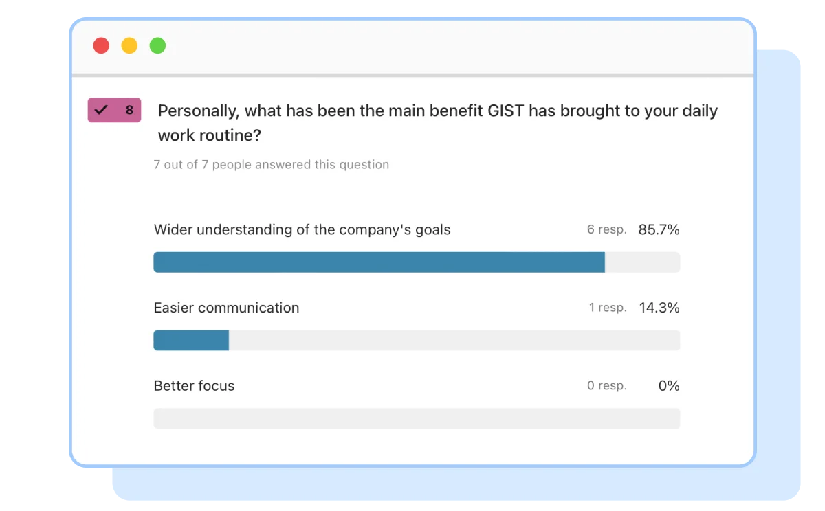Screen dimensions: 825x511
Task: Click the 'Better focus' answer label
Action: click(x=194, y=386)
